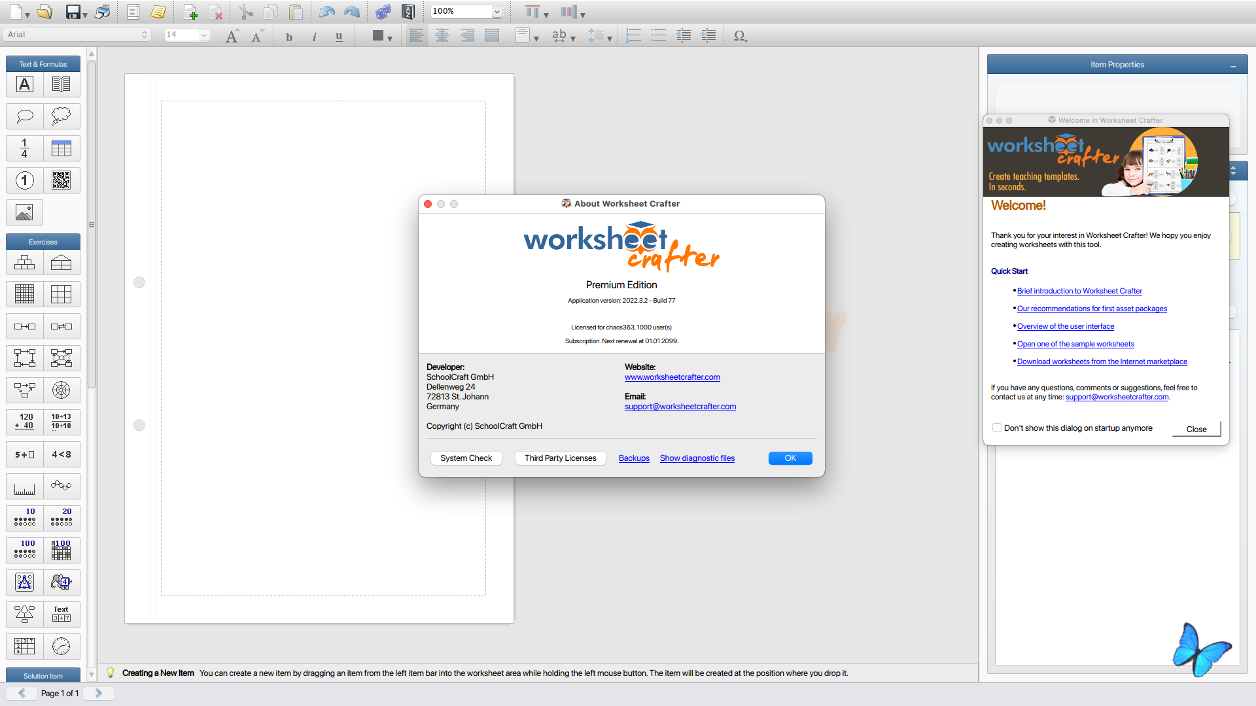The image size is (1256, 706).
Task: Click the special character Omega icon
Action: pos(739,36)
